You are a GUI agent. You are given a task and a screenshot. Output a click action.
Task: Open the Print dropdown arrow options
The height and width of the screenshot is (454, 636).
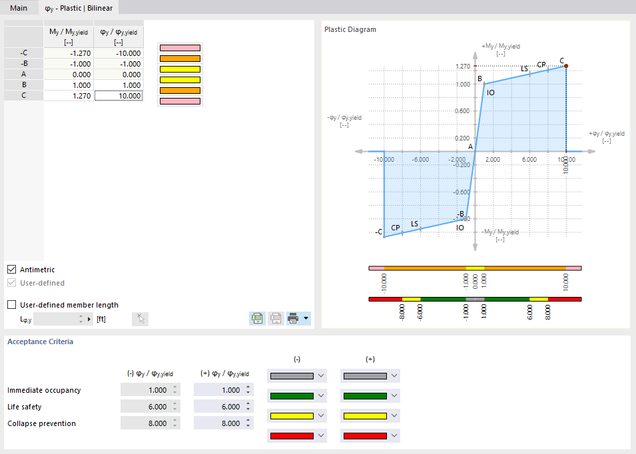click(x=305, y=318)
